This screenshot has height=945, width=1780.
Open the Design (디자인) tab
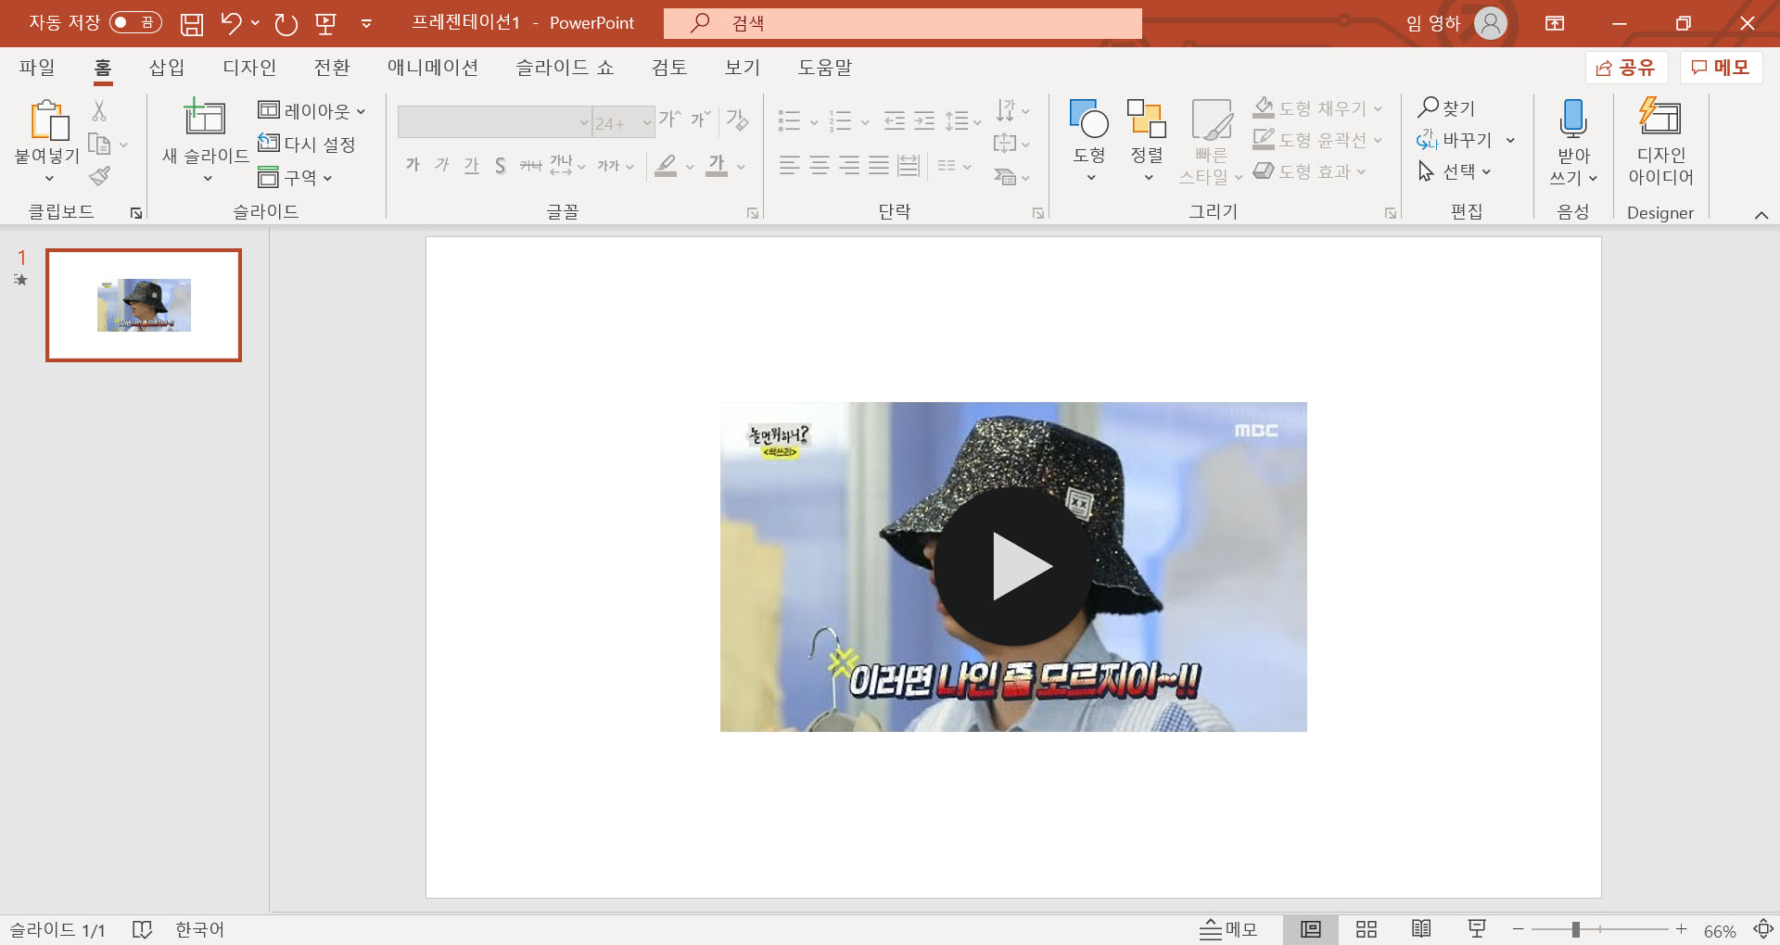click(x=249, y=67)
